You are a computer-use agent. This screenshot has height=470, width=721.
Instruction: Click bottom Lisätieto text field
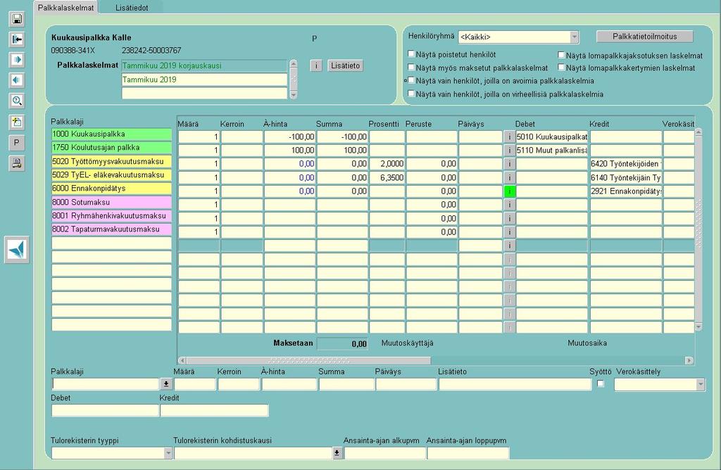pyautogui.click(x=515, y=384)
